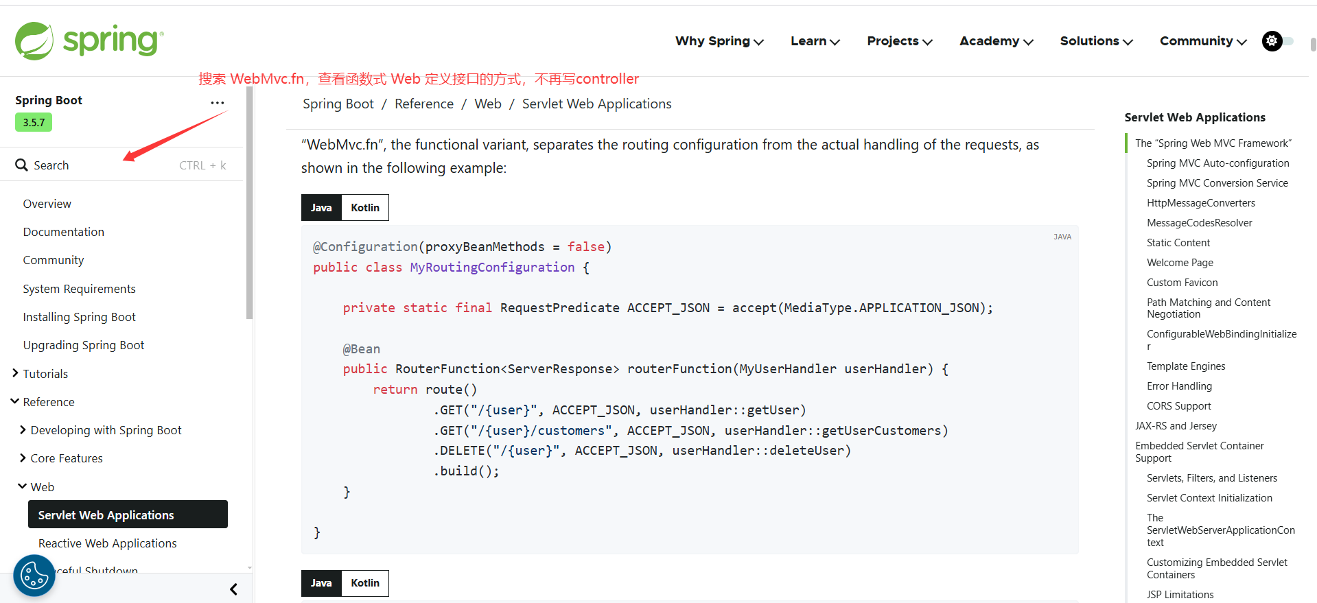Jump to Servlet Context Initialization

1209,498
